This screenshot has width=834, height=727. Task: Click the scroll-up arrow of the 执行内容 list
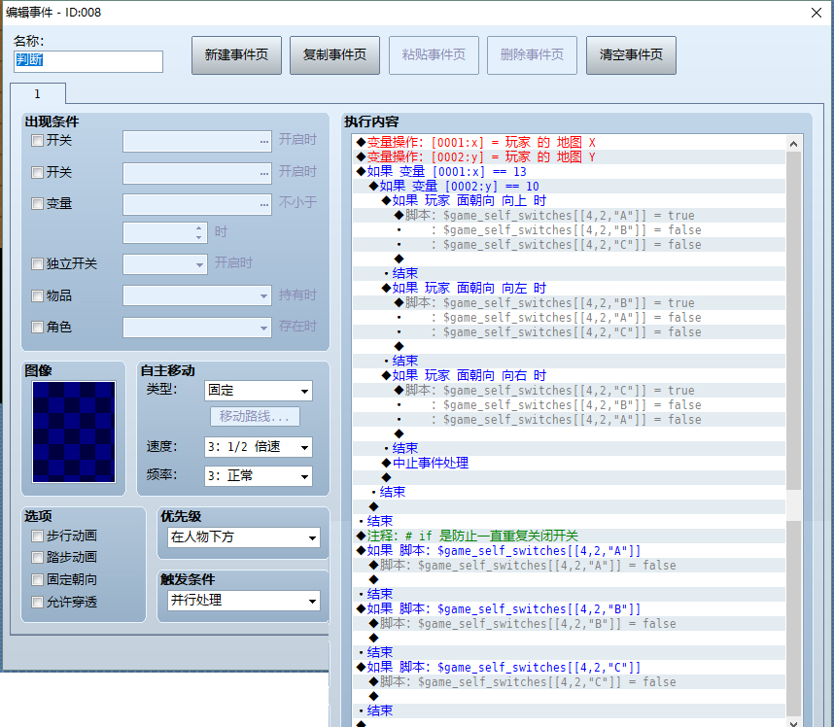point(793,144)
